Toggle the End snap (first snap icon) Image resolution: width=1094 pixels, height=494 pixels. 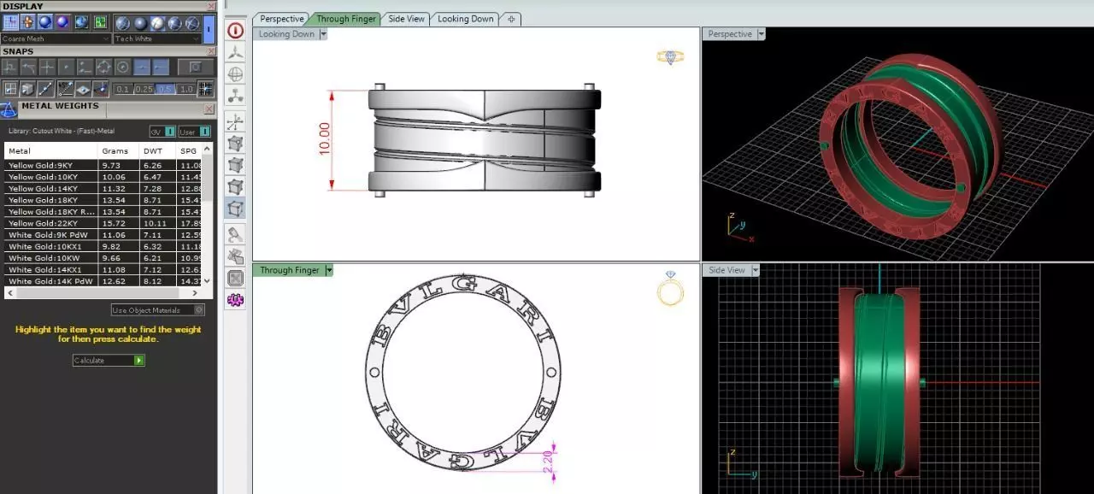pos(10,67)
